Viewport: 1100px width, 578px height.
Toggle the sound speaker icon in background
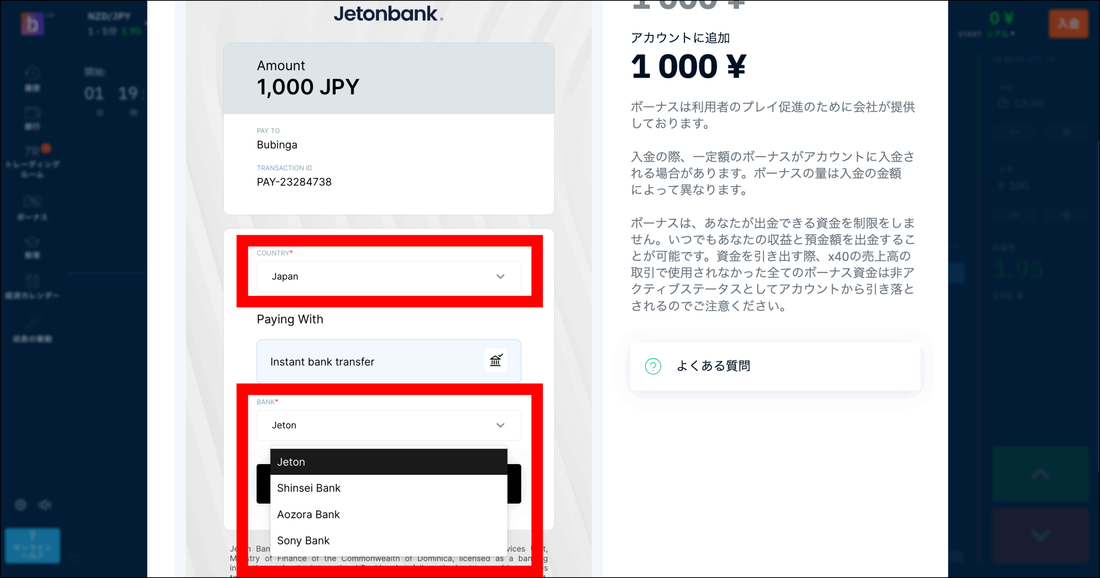[x=45, y=505]
